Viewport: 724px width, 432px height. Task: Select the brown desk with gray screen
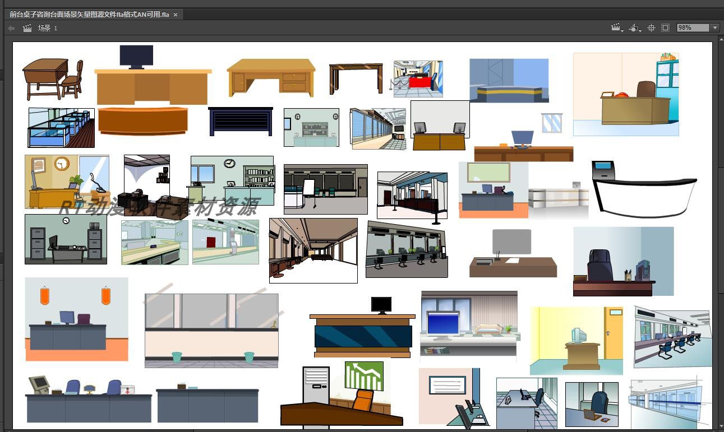513,253
